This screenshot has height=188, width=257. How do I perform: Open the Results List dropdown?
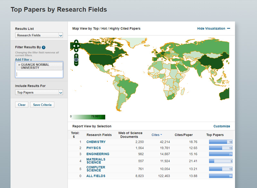[39, 35]
